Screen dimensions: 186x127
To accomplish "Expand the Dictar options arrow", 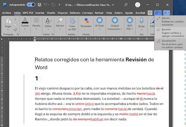I will [x=141, y=29].
